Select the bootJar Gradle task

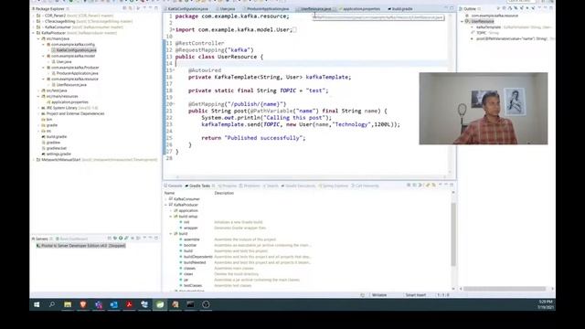pyautogui.click(x=190, y=245)
